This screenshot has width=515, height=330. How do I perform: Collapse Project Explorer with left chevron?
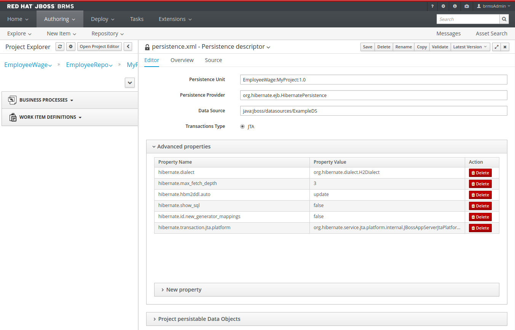tap(128, 46)
